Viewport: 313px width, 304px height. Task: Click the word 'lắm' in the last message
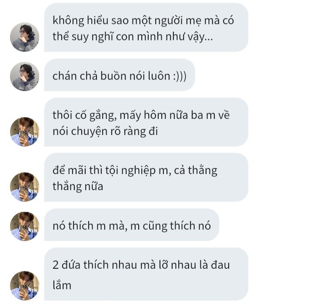click(x=62, y=285)
